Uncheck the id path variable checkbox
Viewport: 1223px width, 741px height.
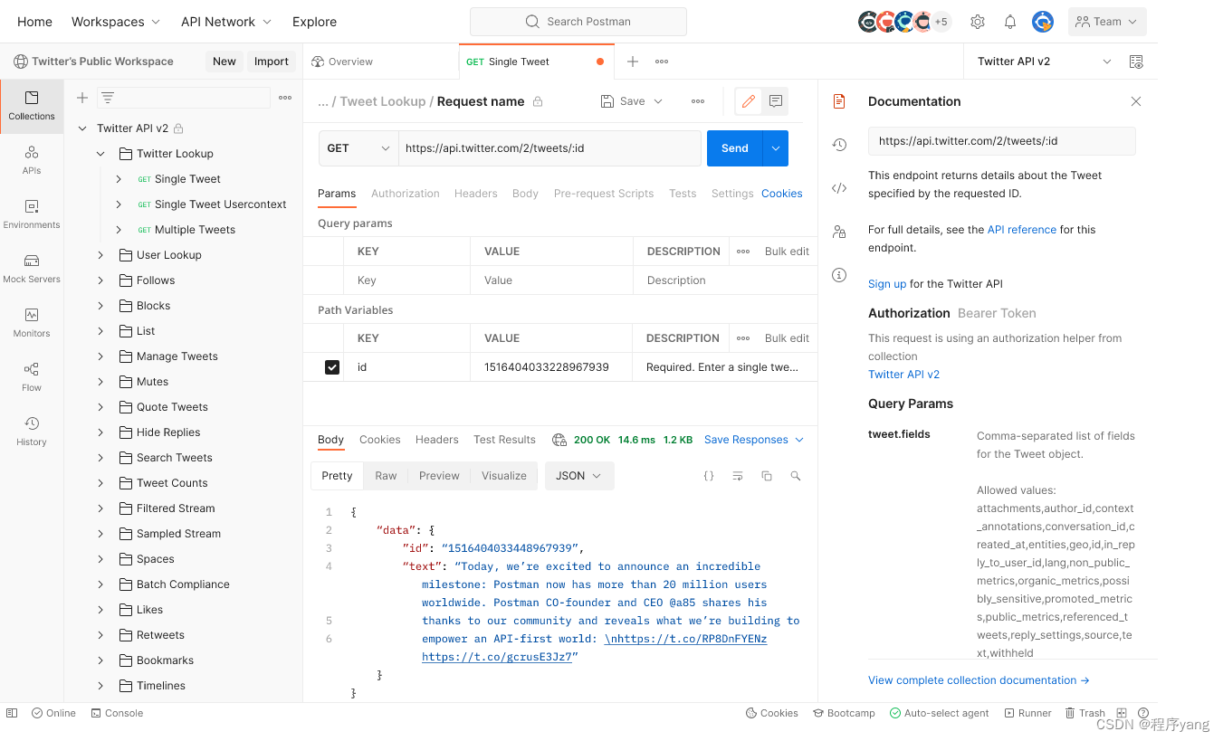[x=332, y=367]
